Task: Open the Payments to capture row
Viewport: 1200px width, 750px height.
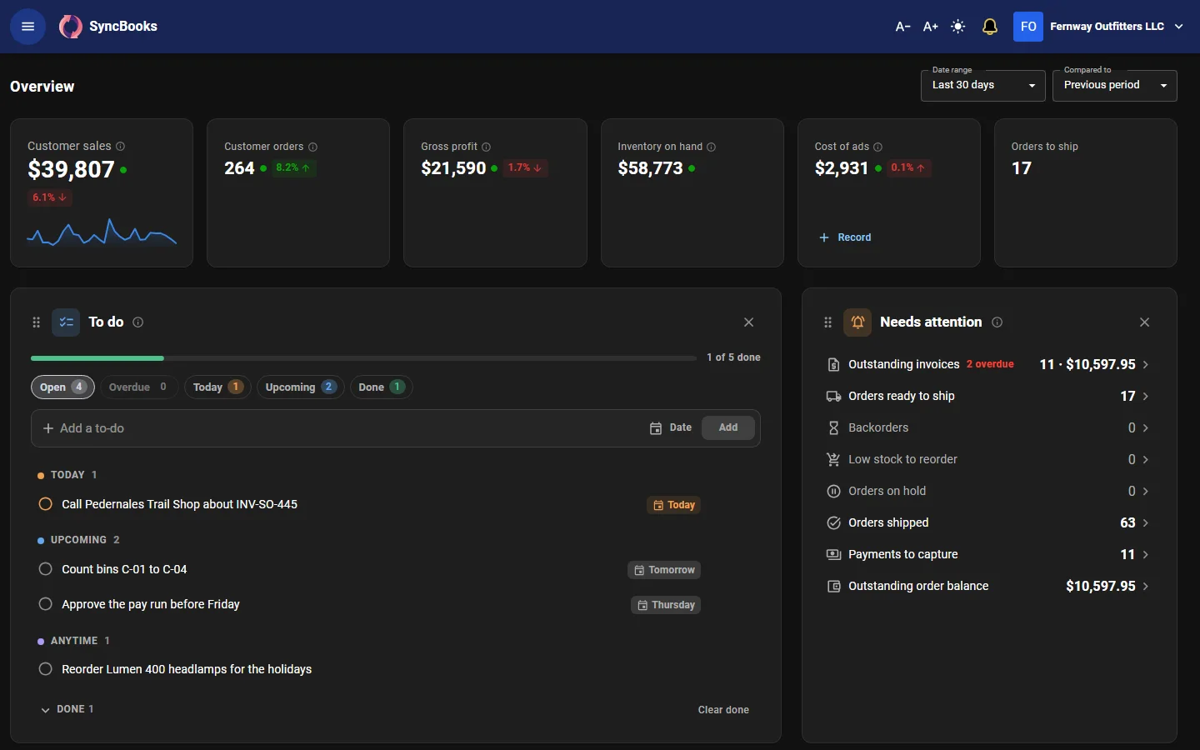Action: pyautogui.click(x=987, y=555)
